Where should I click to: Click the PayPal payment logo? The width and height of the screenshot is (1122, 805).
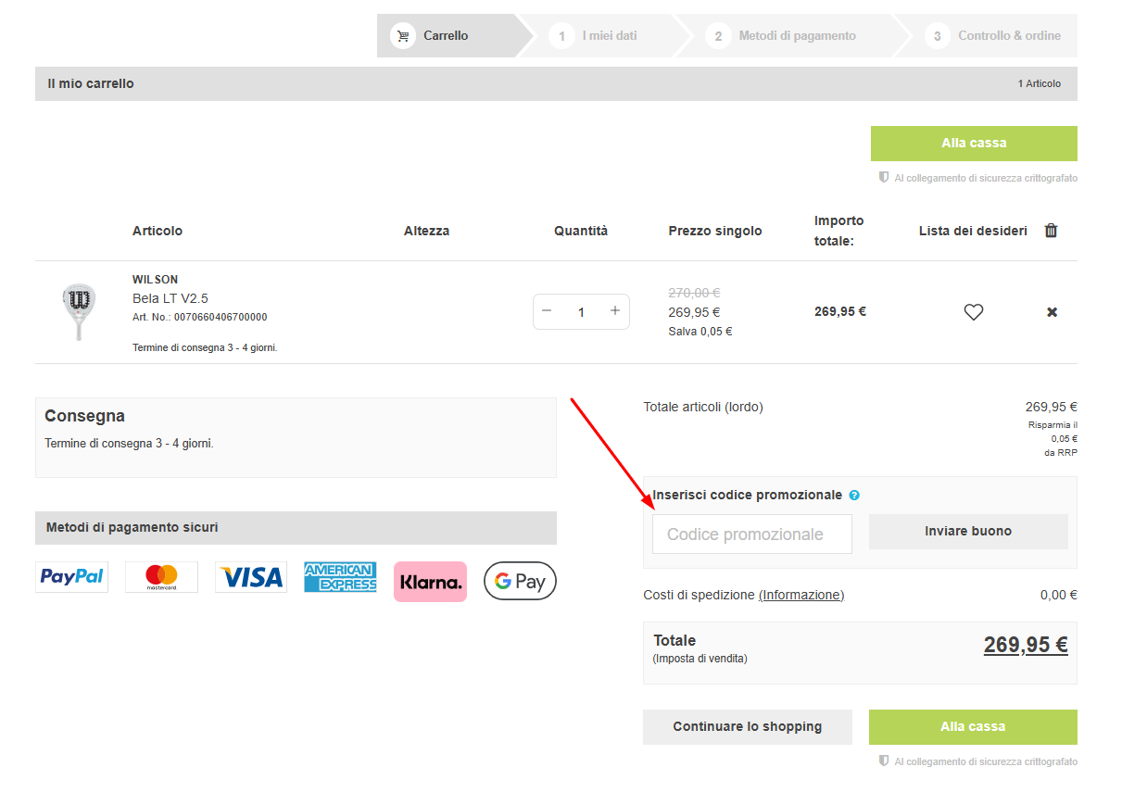(71, 577)
